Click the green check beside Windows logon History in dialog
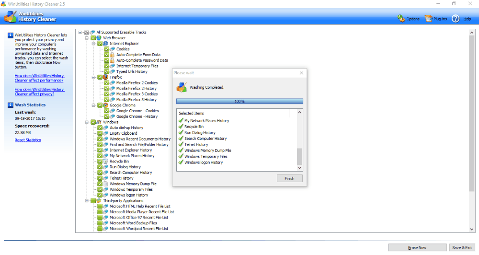This screenshot has height=255, width=479. coord(181,162)
